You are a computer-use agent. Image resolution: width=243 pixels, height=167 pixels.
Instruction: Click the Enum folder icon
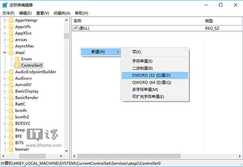click(x=17, y=59)
